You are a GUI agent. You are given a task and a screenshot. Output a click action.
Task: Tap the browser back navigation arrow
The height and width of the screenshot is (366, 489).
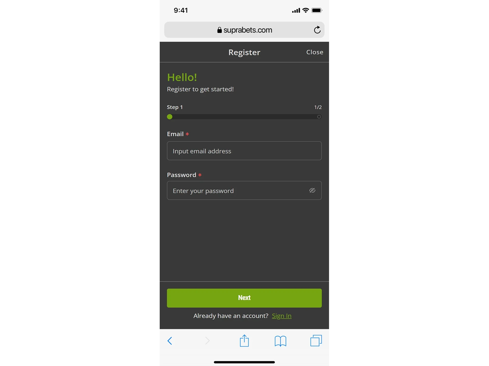(x=169, y=341)
